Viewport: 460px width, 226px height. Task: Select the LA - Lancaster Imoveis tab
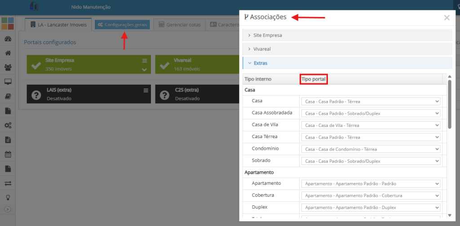(58, 25)
